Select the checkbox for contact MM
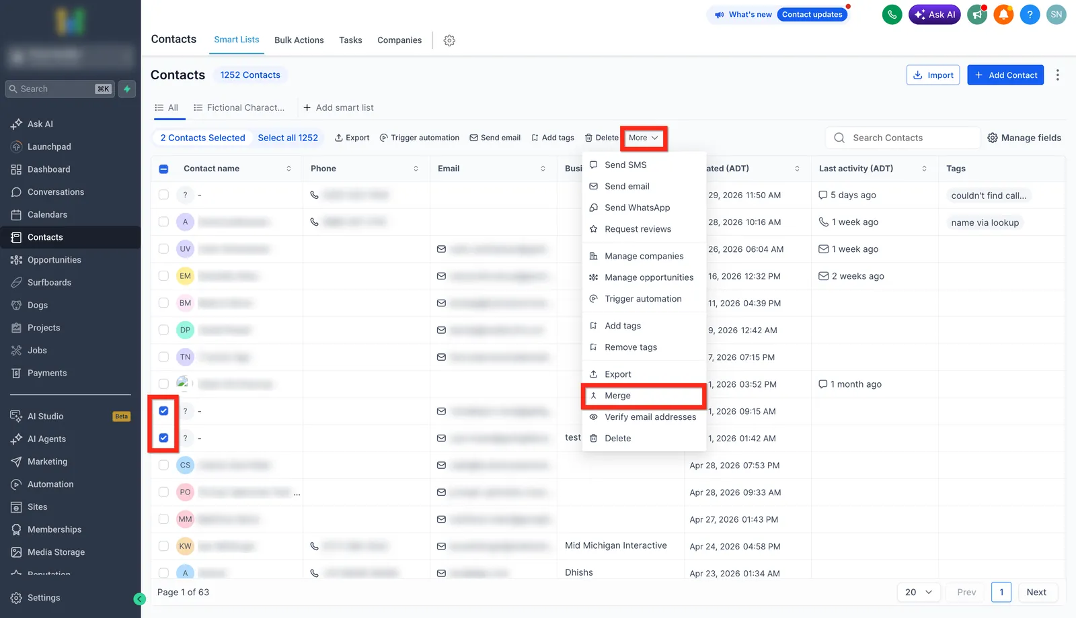Screen dimensions: 1076x618 pyautogui.click(x=163, y=519)
